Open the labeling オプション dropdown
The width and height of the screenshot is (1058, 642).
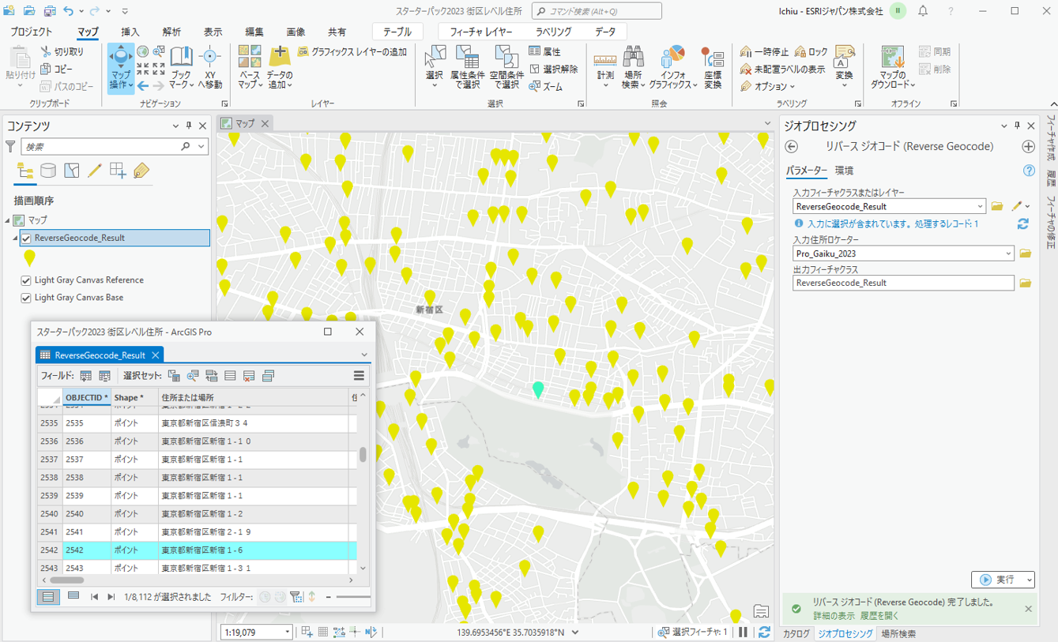768,87
